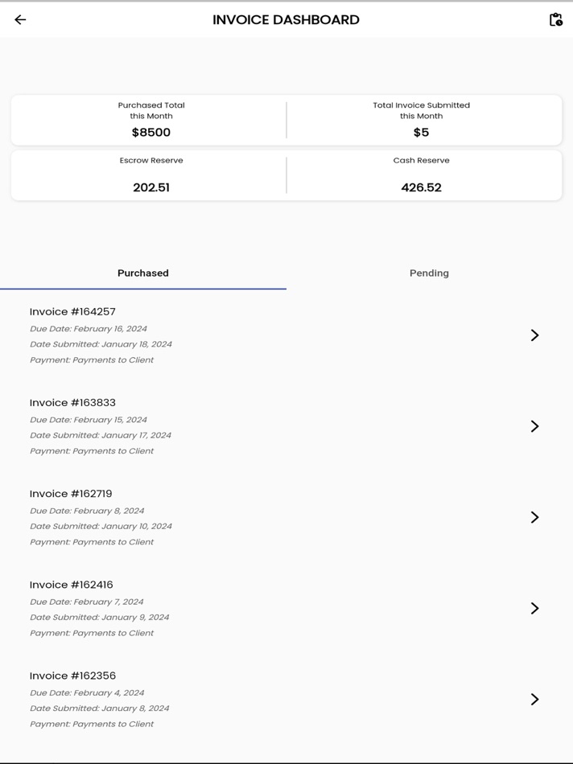Viewport: 573px width, 764px height.
Task: Open Invoice #164257 title
Action: pos(72,312)
